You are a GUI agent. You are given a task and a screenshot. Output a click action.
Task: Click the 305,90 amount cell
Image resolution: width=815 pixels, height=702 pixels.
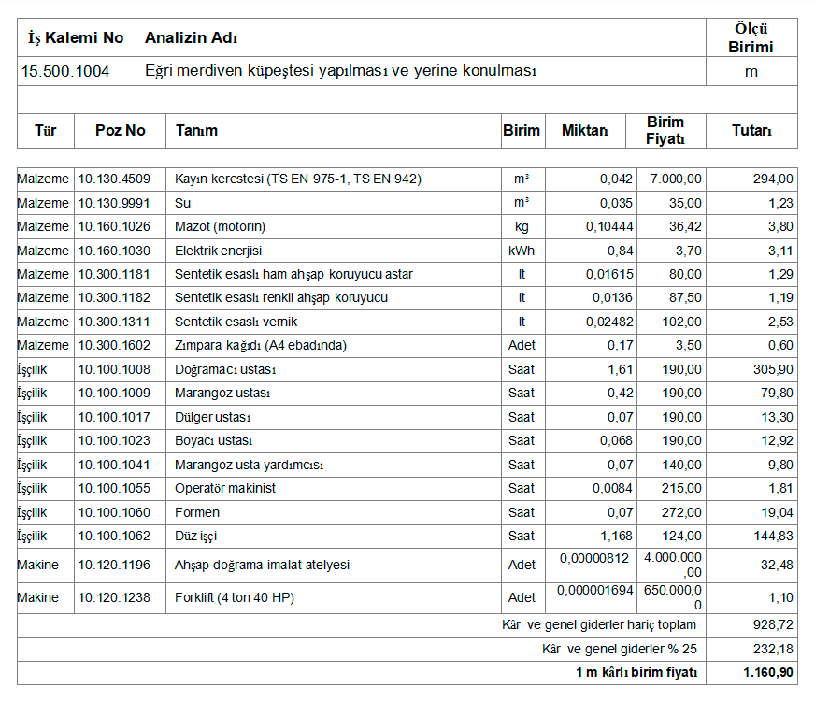click(773, 369)
